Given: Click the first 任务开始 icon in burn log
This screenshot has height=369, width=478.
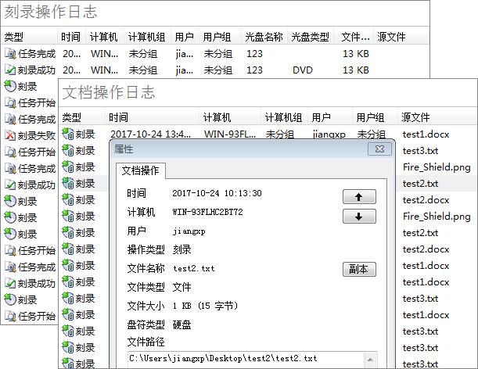Looking at the screenshot, I should (10, 103).
